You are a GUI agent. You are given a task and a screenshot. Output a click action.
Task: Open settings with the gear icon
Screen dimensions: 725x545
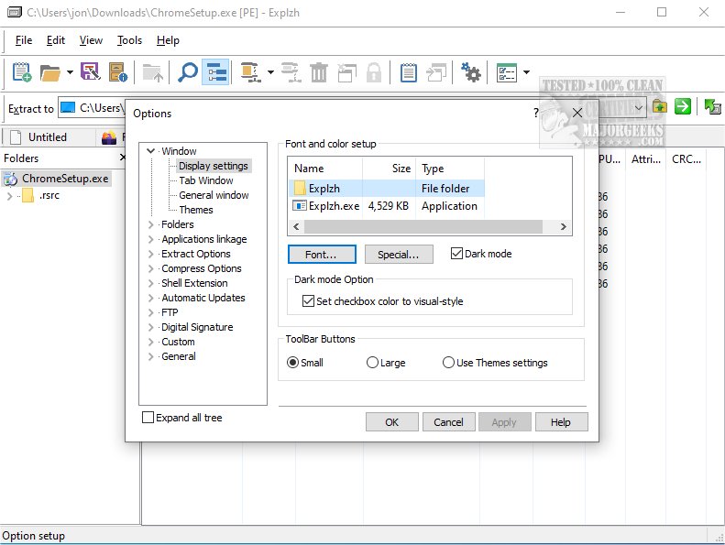pyautogui.click(x=471, y=72)
